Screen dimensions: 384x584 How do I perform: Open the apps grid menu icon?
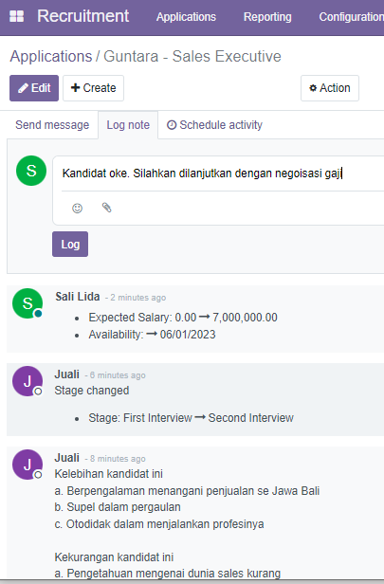tap(16, 16)
